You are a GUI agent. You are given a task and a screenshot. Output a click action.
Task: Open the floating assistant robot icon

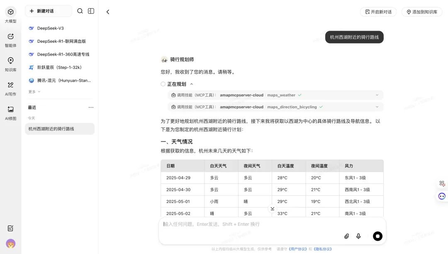tap(442, 196)
